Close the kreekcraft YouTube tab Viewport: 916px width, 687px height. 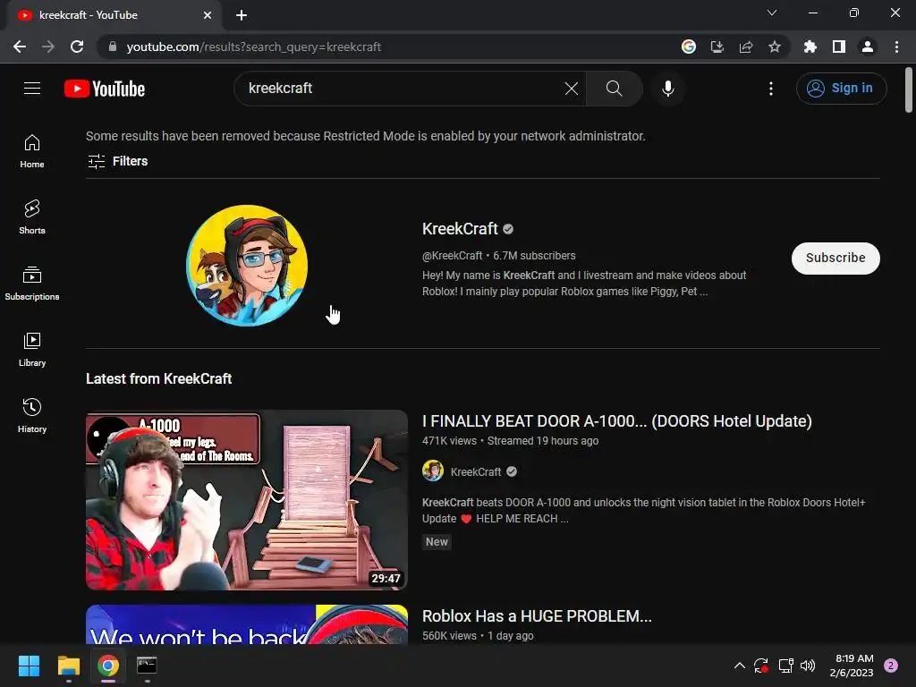pos(208,15)
